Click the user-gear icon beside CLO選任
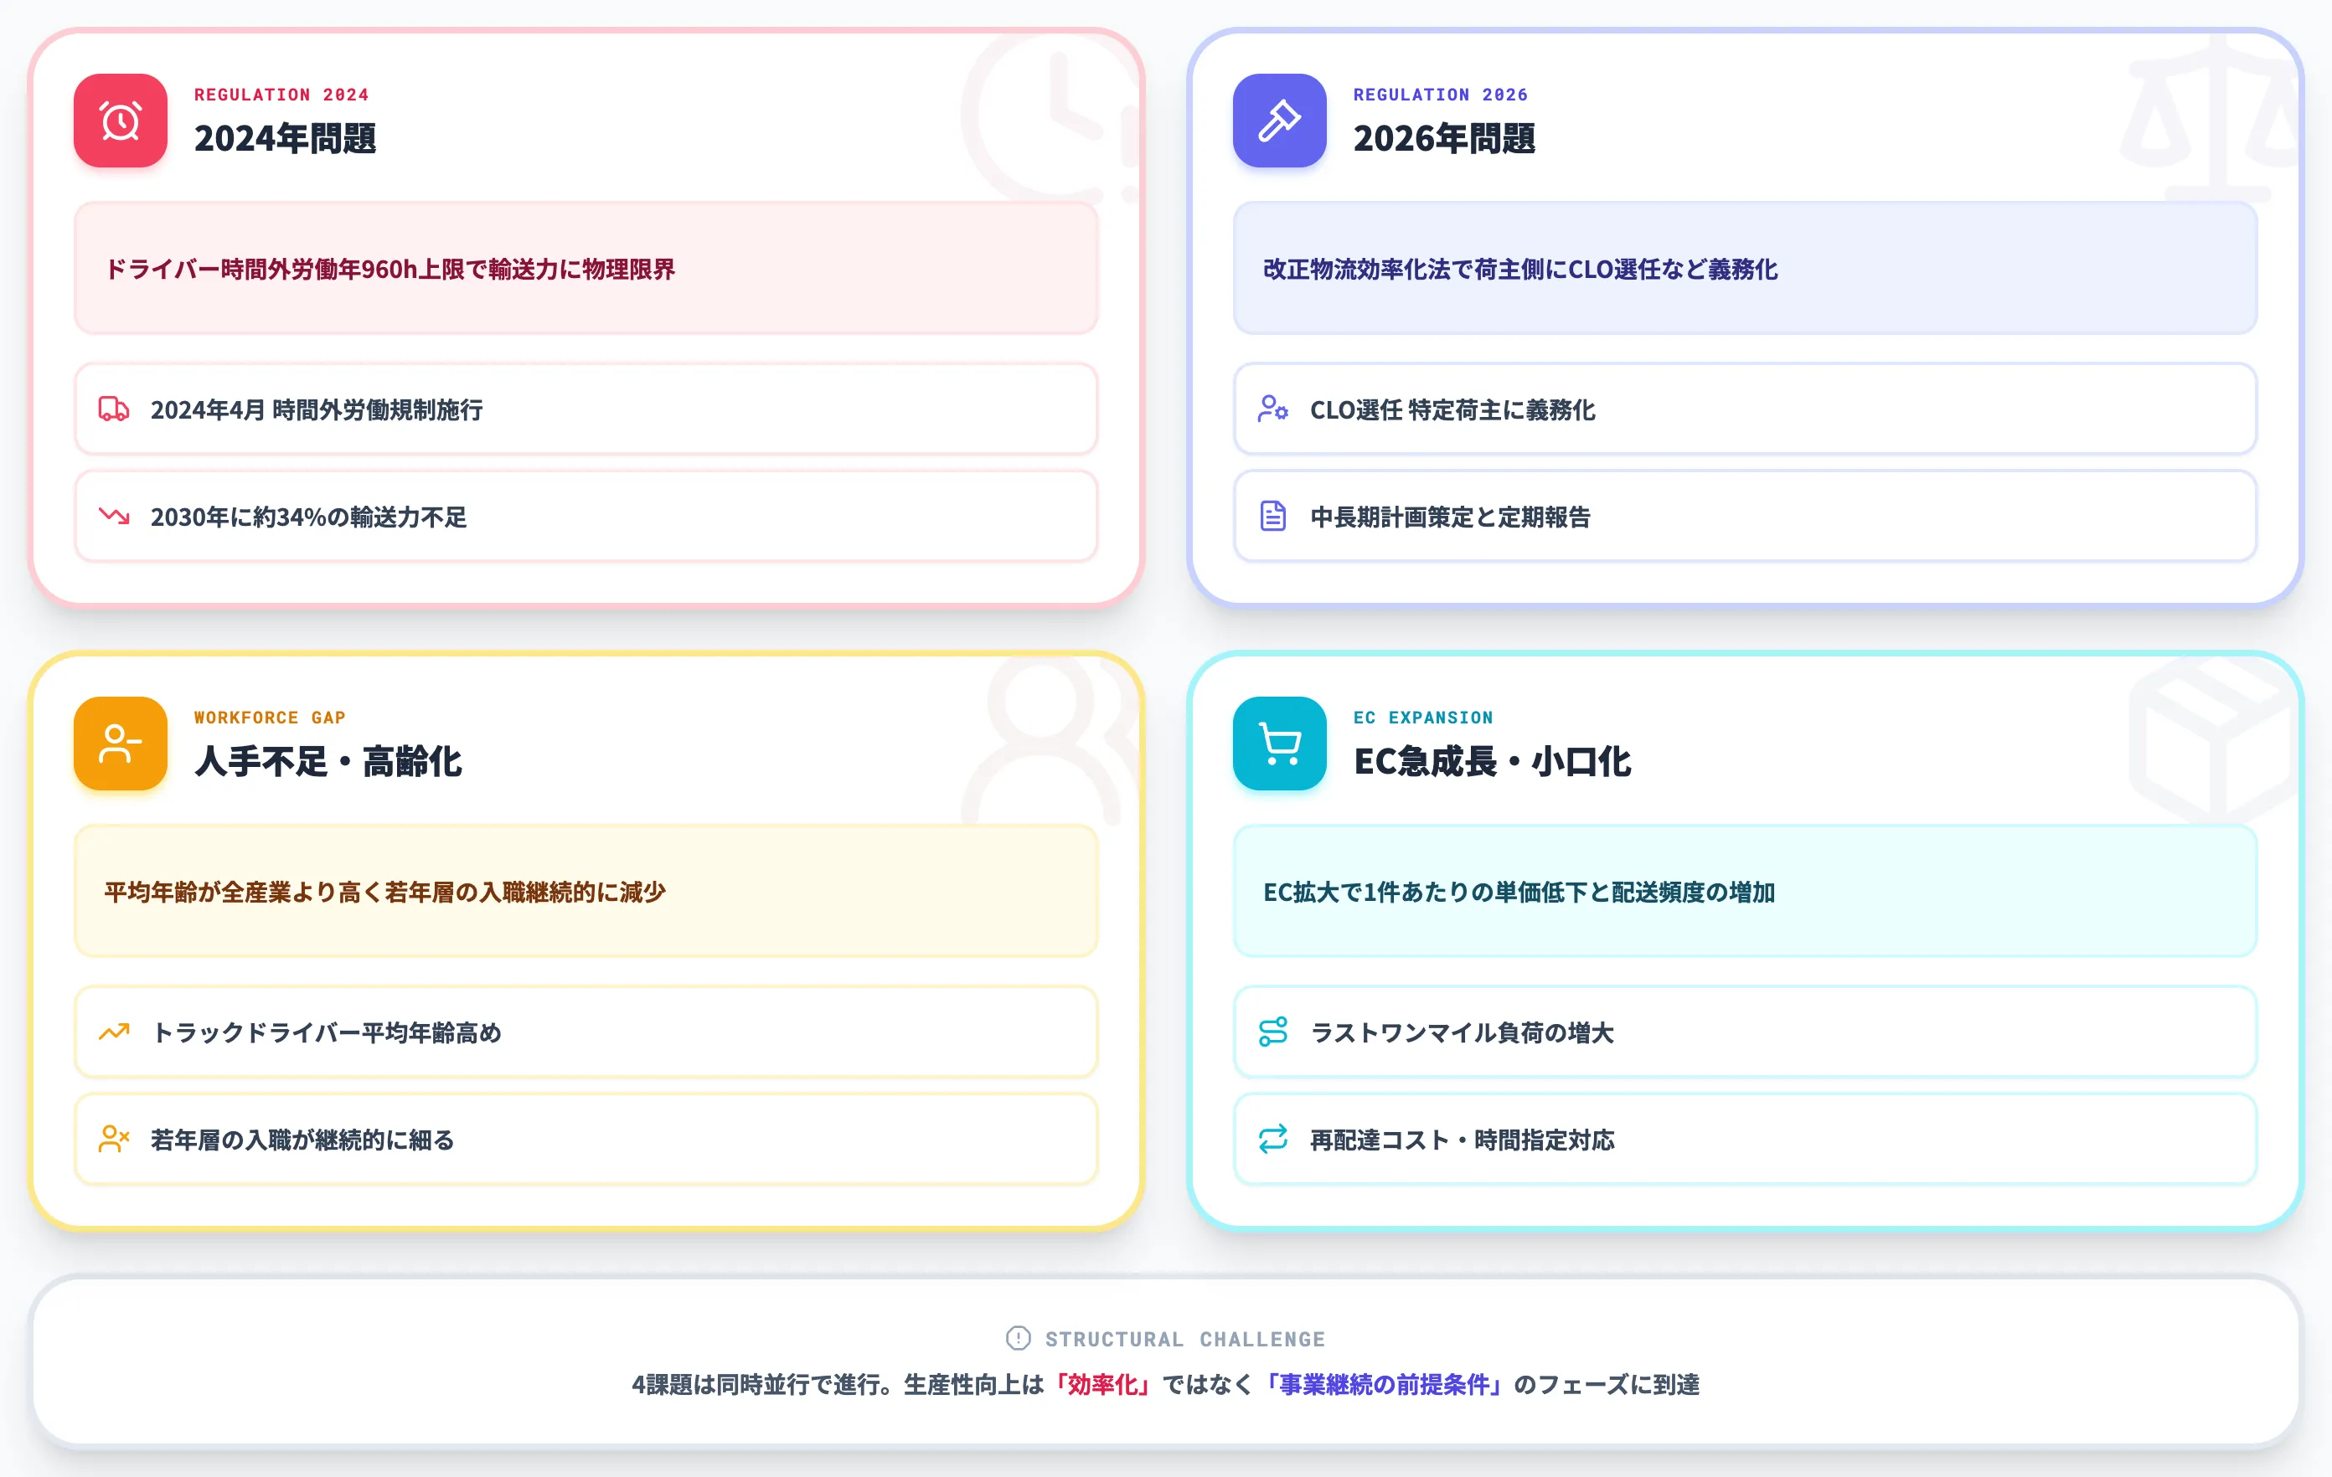 pos(1272,409)
